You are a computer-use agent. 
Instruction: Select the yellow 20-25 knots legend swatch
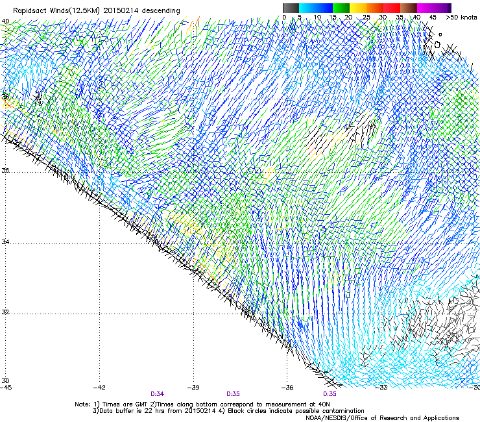[358, 8]
